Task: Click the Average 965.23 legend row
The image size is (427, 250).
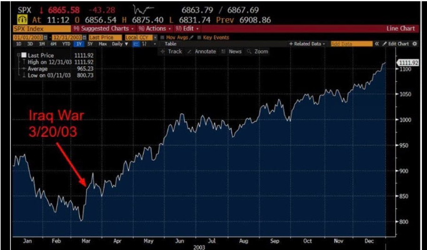Action: pyautogui.click(x=58, y=69)
